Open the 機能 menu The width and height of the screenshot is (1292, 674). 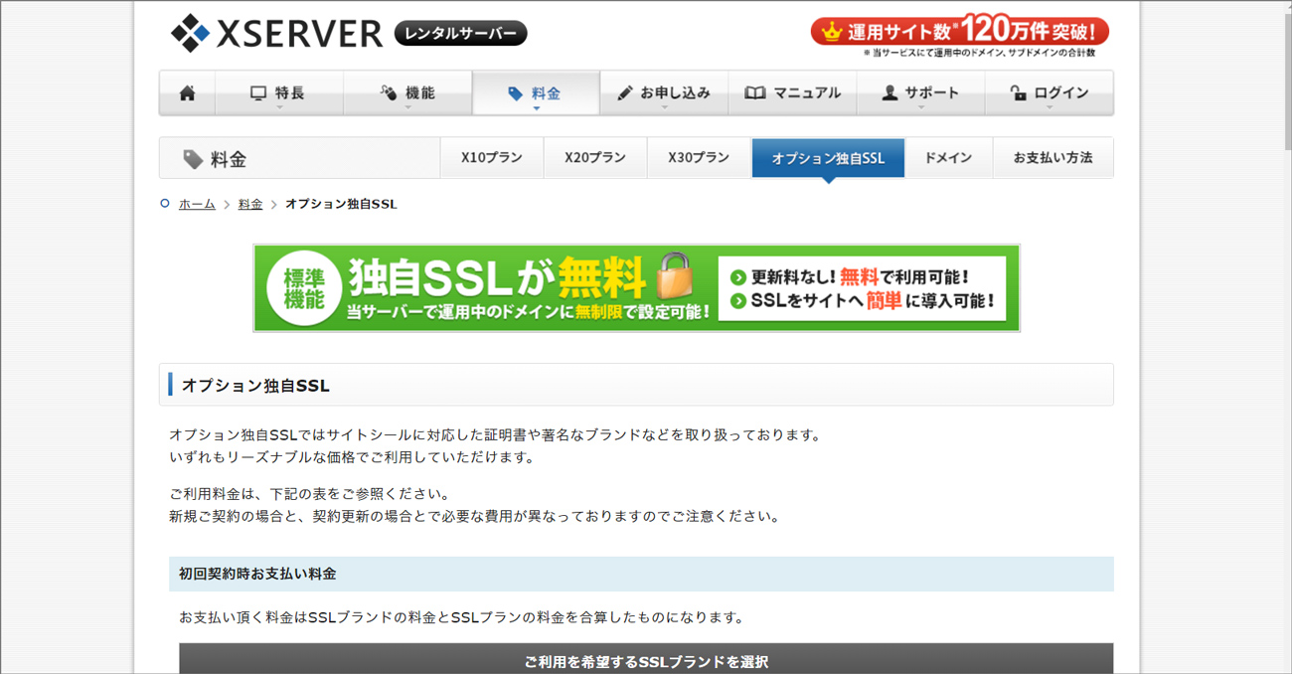point(407,93)
